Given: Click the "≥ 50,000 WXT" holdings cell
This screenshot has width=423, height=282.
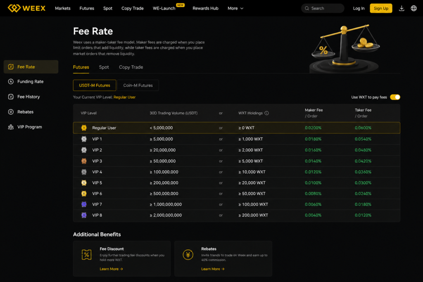Looking at the screenshot, I should 252,194.
